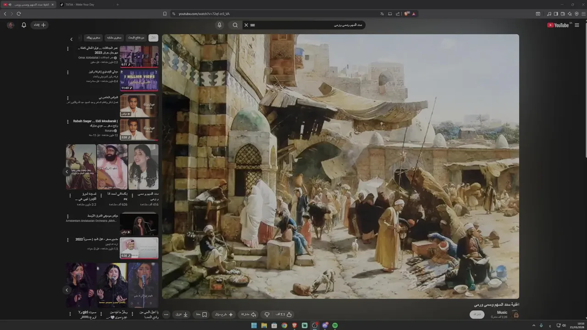The height and width of the screenshot is (330, 587).
Task: Open the Amsterdam Andalusian Orchestra mix thumbnail
Action: point(139,224)
